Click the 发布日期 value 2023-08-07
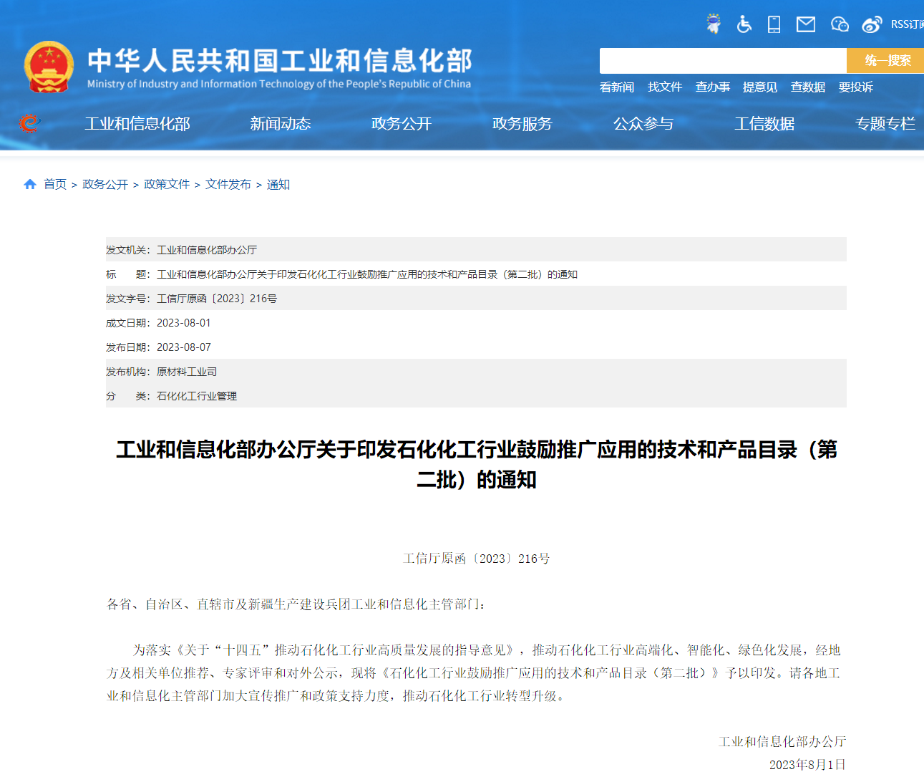The image size is (924, 772). [x=184, y=347]
